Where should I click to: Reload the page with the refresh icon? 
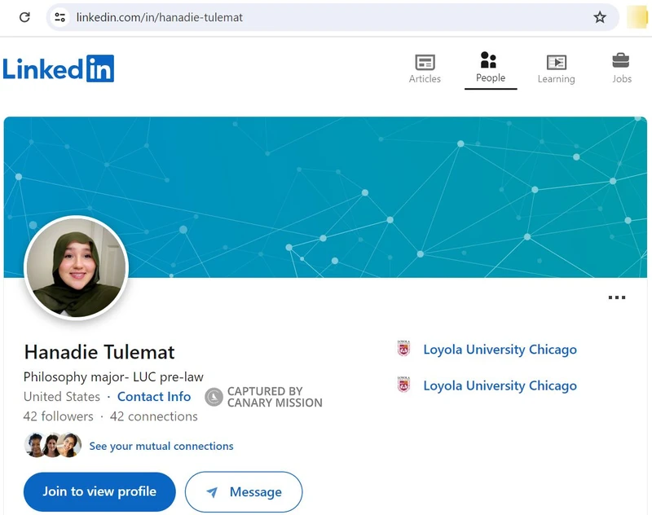(x=24, y=17)
